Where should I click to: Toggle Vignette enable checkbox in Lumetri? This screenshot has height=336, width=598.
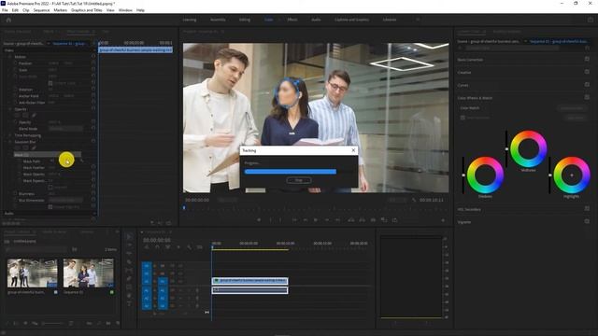[587, 221]
